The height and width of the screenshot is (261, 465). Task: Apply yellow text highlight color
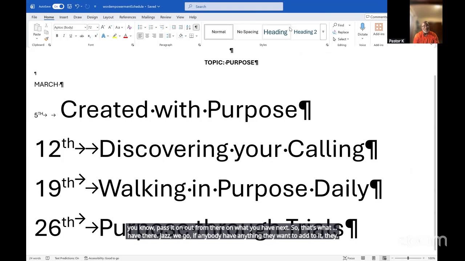(x=115, y=36)
